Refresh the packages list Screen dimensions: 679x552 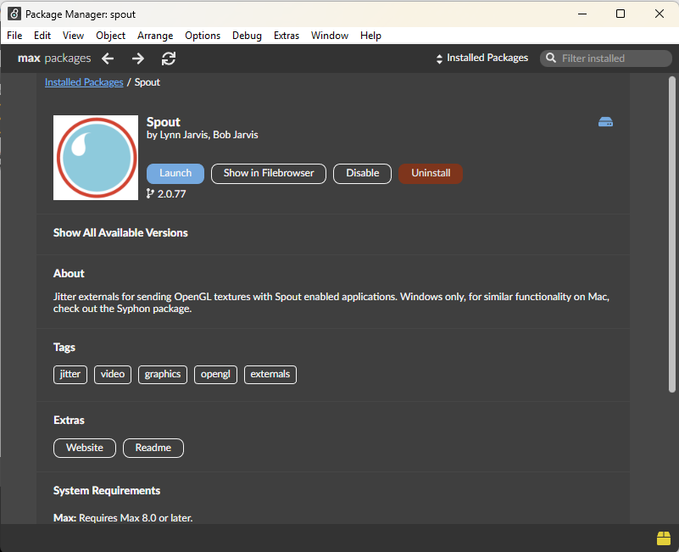point(168,59)
